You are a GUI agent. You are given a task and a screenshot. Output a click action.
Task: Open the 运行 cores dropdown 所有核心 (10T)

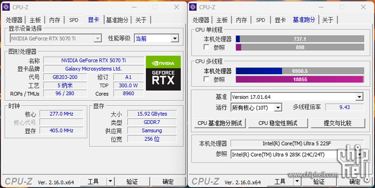click(x=256, y=108)
